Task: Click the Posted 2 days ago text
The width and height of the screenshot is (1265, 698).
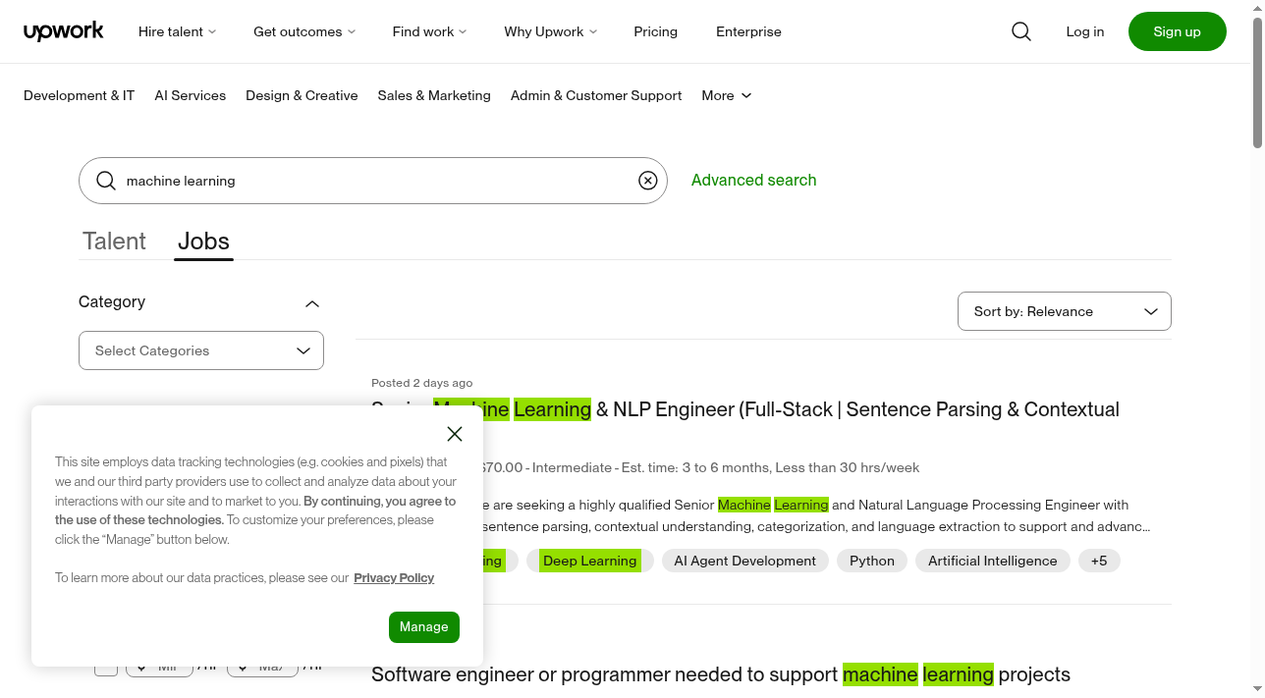Action: coord(422,383)
